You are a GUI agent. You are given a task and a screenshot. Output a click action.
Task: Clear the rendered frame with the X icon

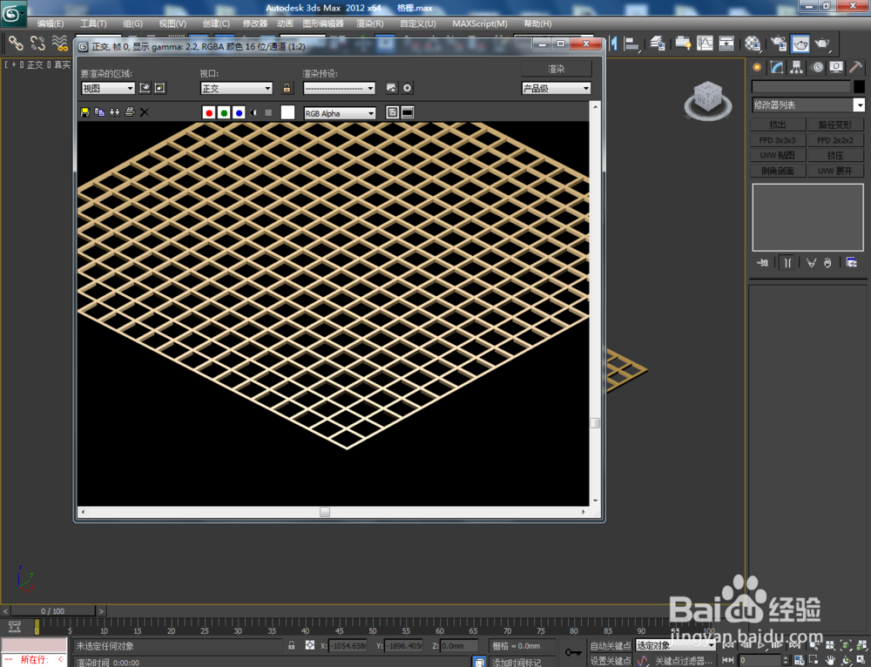[145, 112]
